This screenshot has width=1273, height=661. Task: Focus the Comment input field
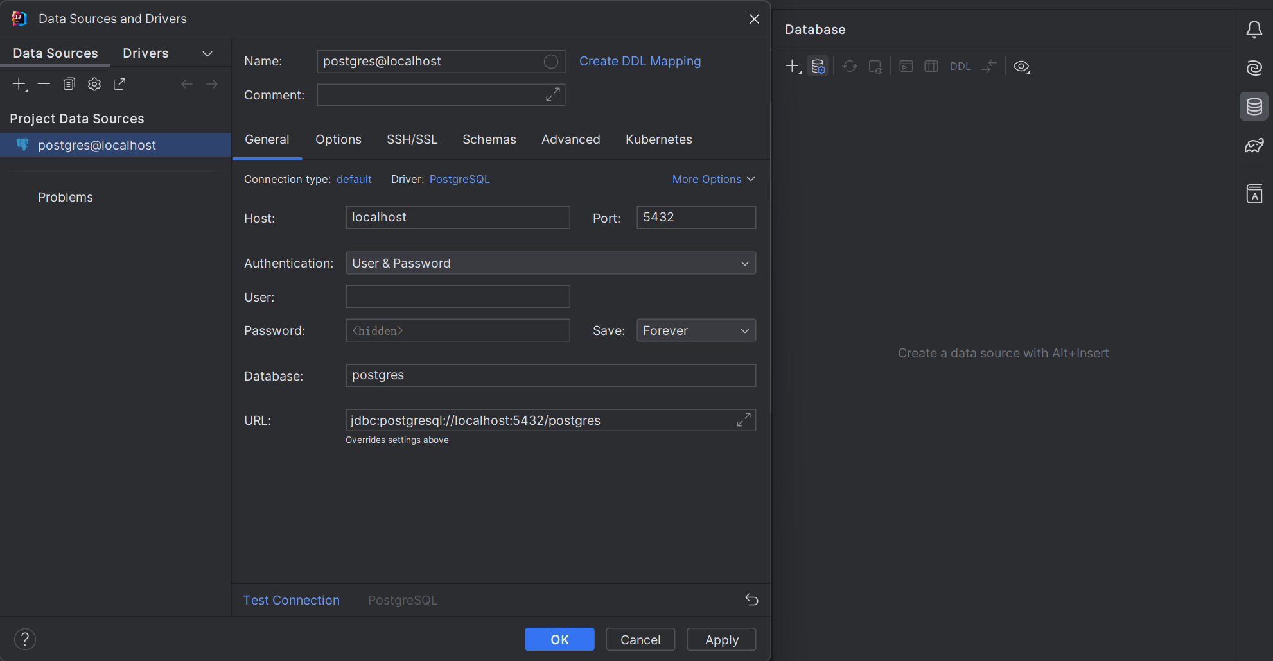coord(441,95)
